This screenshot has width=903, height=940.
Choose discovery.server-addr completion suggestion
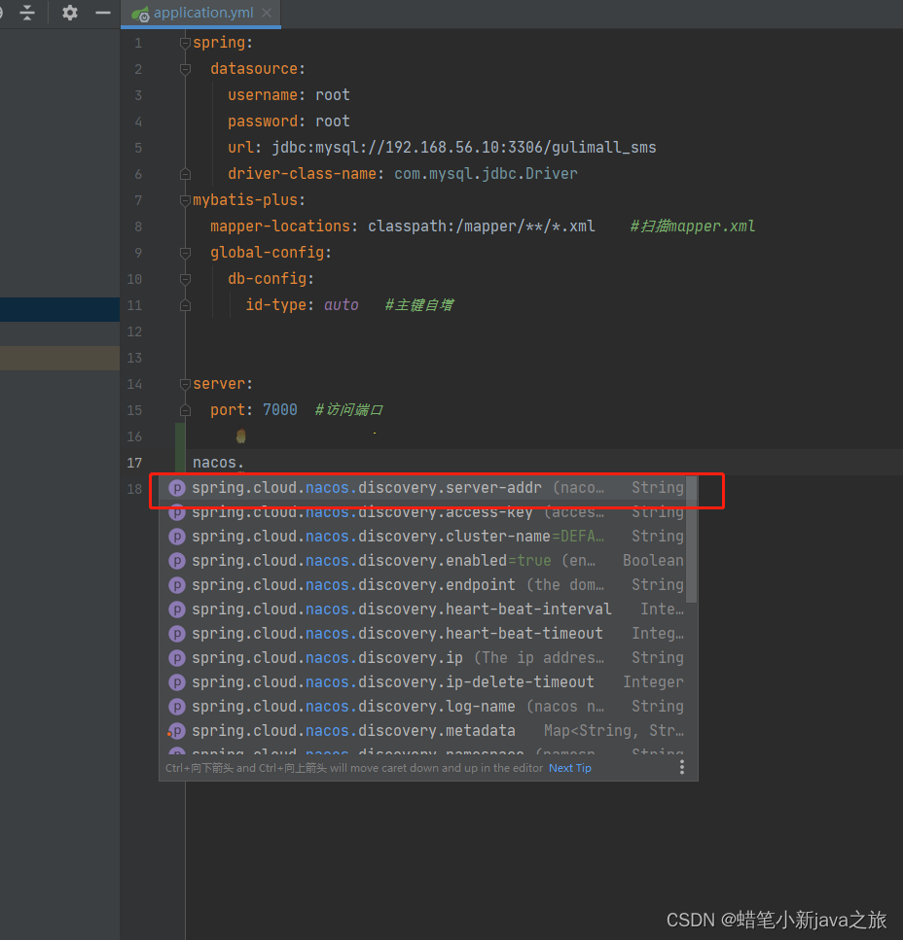point(423,488)
